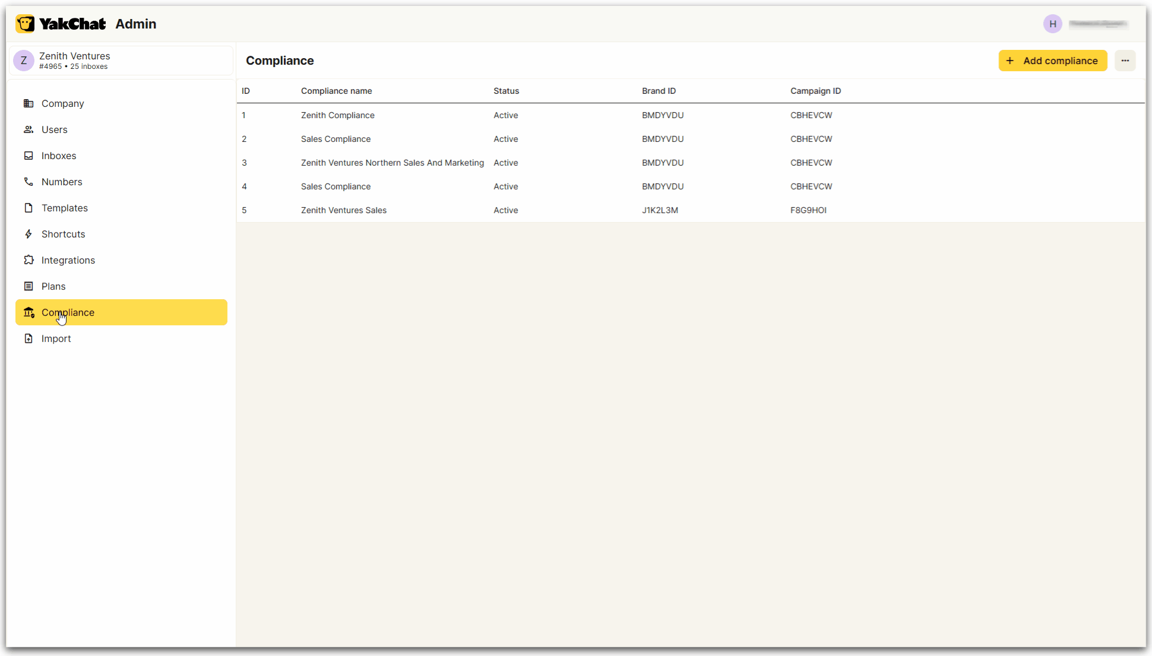The image size is (1152, 656).
Task: Click the Zenith Compliance name entry
Action: [337, 115]
